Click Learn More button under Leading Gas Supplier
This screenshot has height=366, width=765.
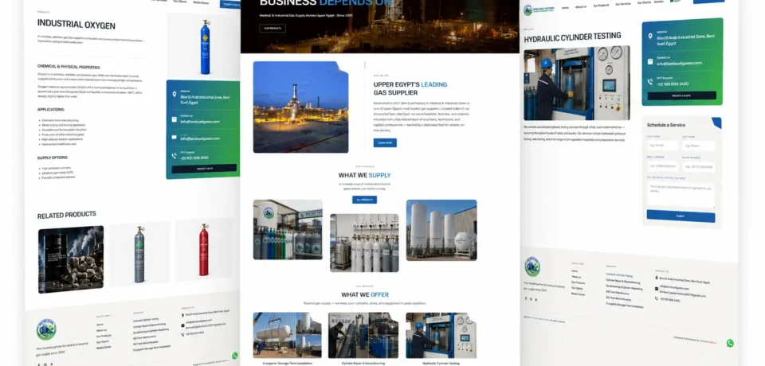tap(385, 142)
